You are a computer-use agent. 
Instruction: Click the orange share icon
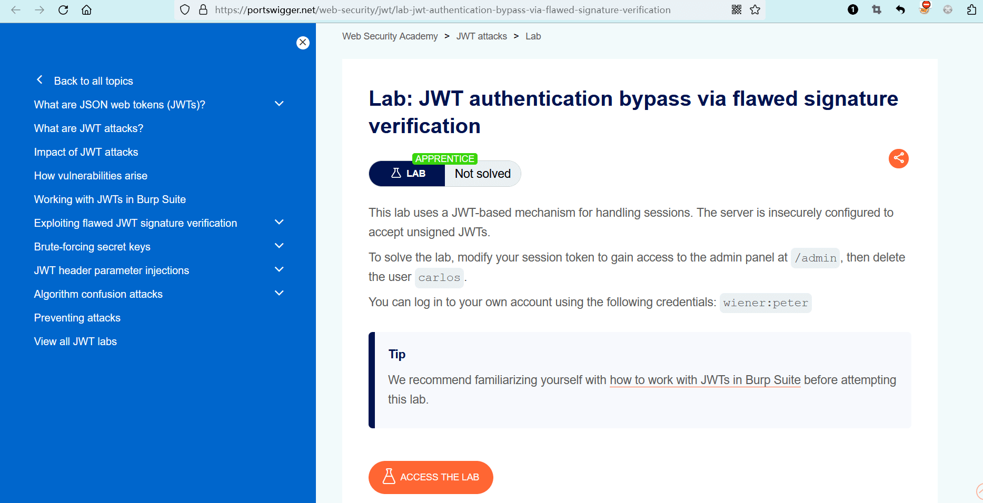[899, 158]
